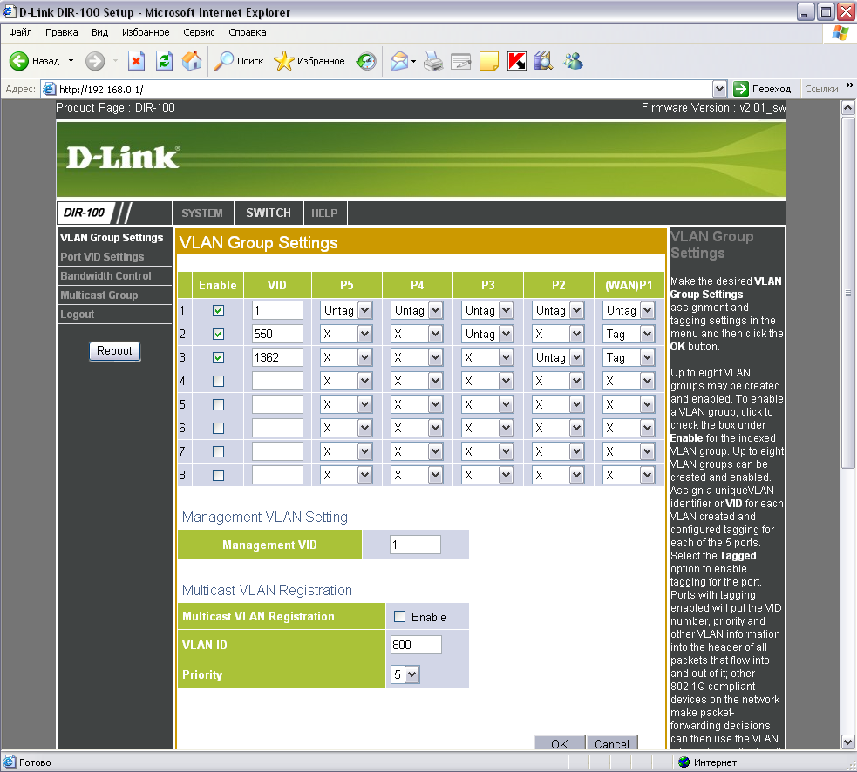The image size is (857, 772).
Task: Open Port VID Settings page
Action: click(x=102, y=257)
